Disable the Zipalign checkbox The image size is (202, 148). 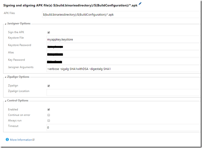tap(48, 86)
